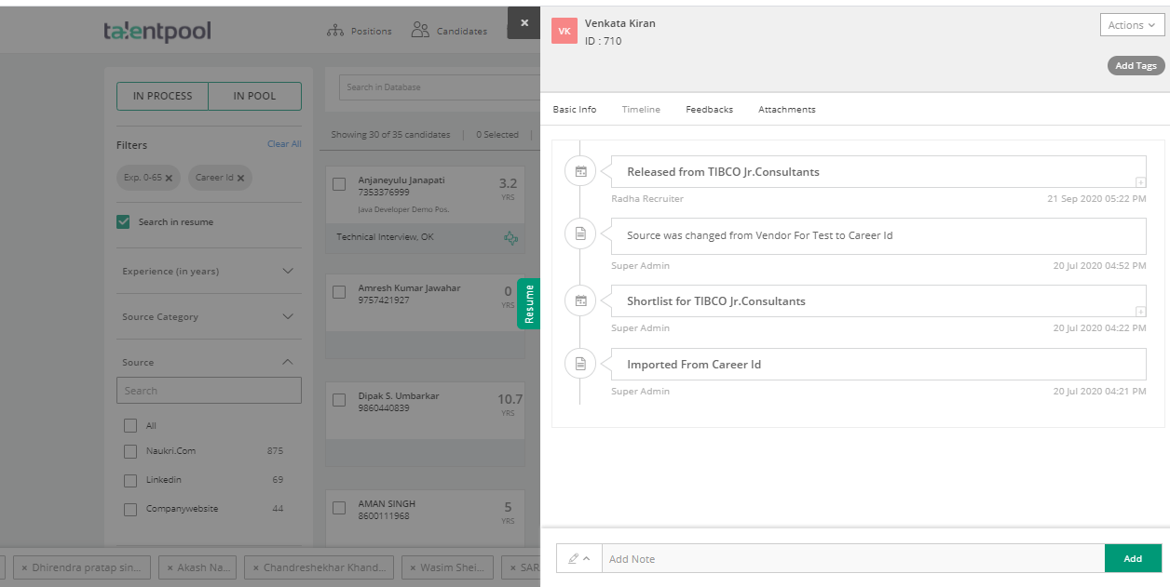Click the document icon next to Source change entry
Image resolution: width=1170 pixels, height=587 pixels.
(580, 233)
